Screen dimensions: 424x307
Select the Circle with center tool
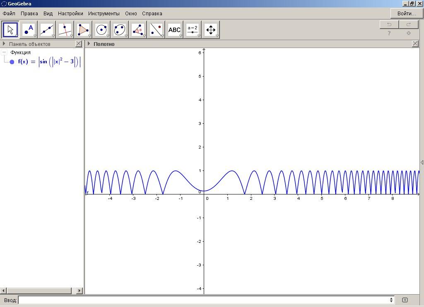click(101, 29)
